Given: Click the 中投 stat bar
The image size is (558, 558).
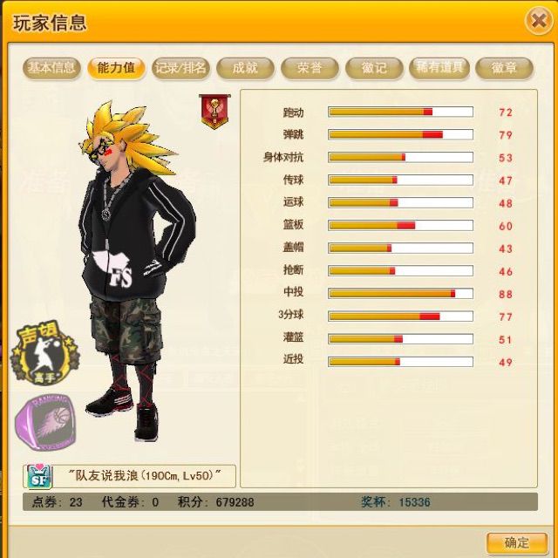Looking at the screenshot, I should tap(400, 294).
